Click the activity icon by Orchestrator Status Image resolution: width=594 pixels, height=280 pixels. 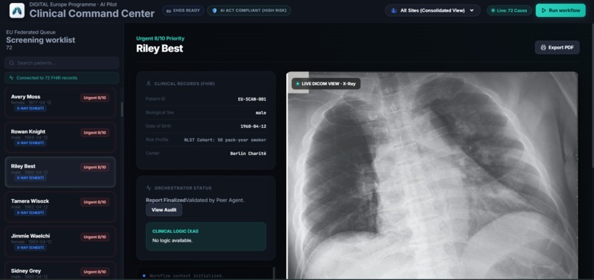tap(149, 188)
